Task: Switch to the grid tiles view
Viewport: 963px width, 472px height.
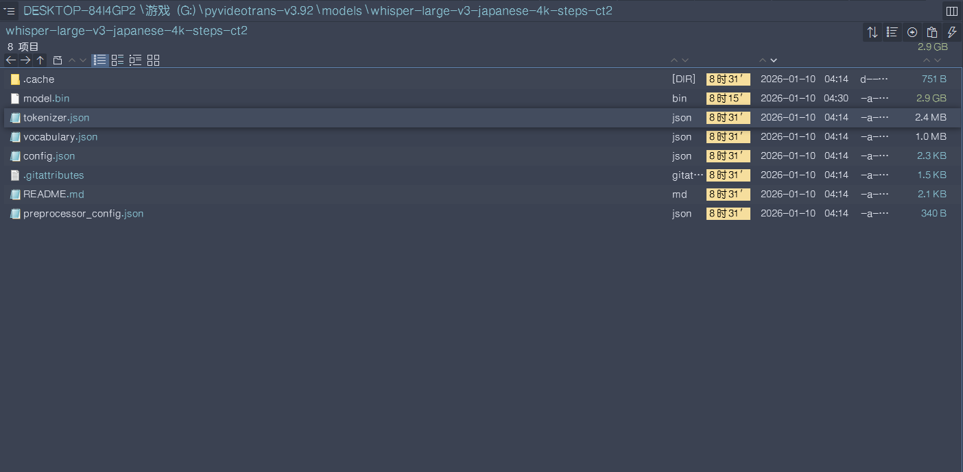Action: tap(153, 60)
